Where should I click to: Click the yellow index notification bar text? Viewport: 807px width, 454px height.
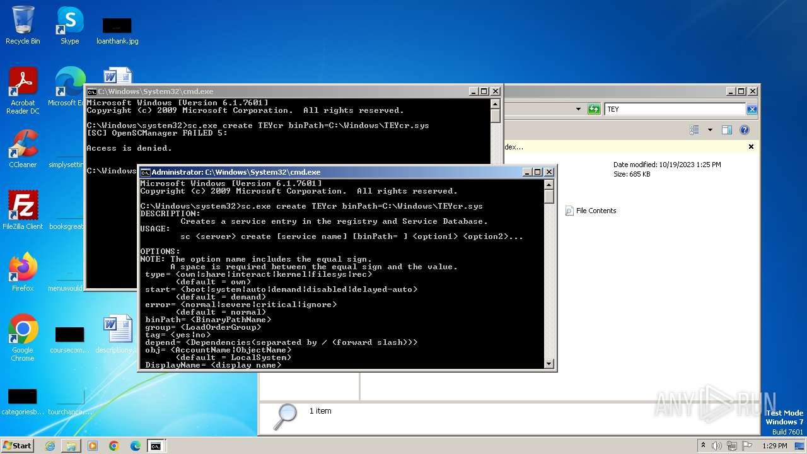click(x=514, y=147)
